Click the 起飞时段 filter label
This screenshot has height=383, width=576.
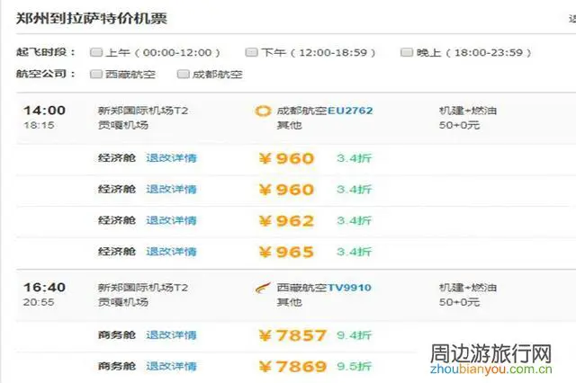coord(46,52)
